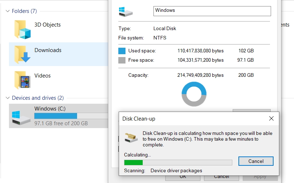Click the Disk Clean-up green progress bar

click(178, 163)
